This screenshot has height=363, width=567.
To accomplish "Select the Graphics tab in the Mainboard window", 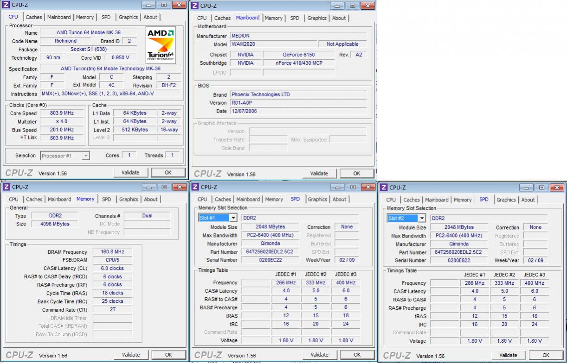I will click(317, 18).
